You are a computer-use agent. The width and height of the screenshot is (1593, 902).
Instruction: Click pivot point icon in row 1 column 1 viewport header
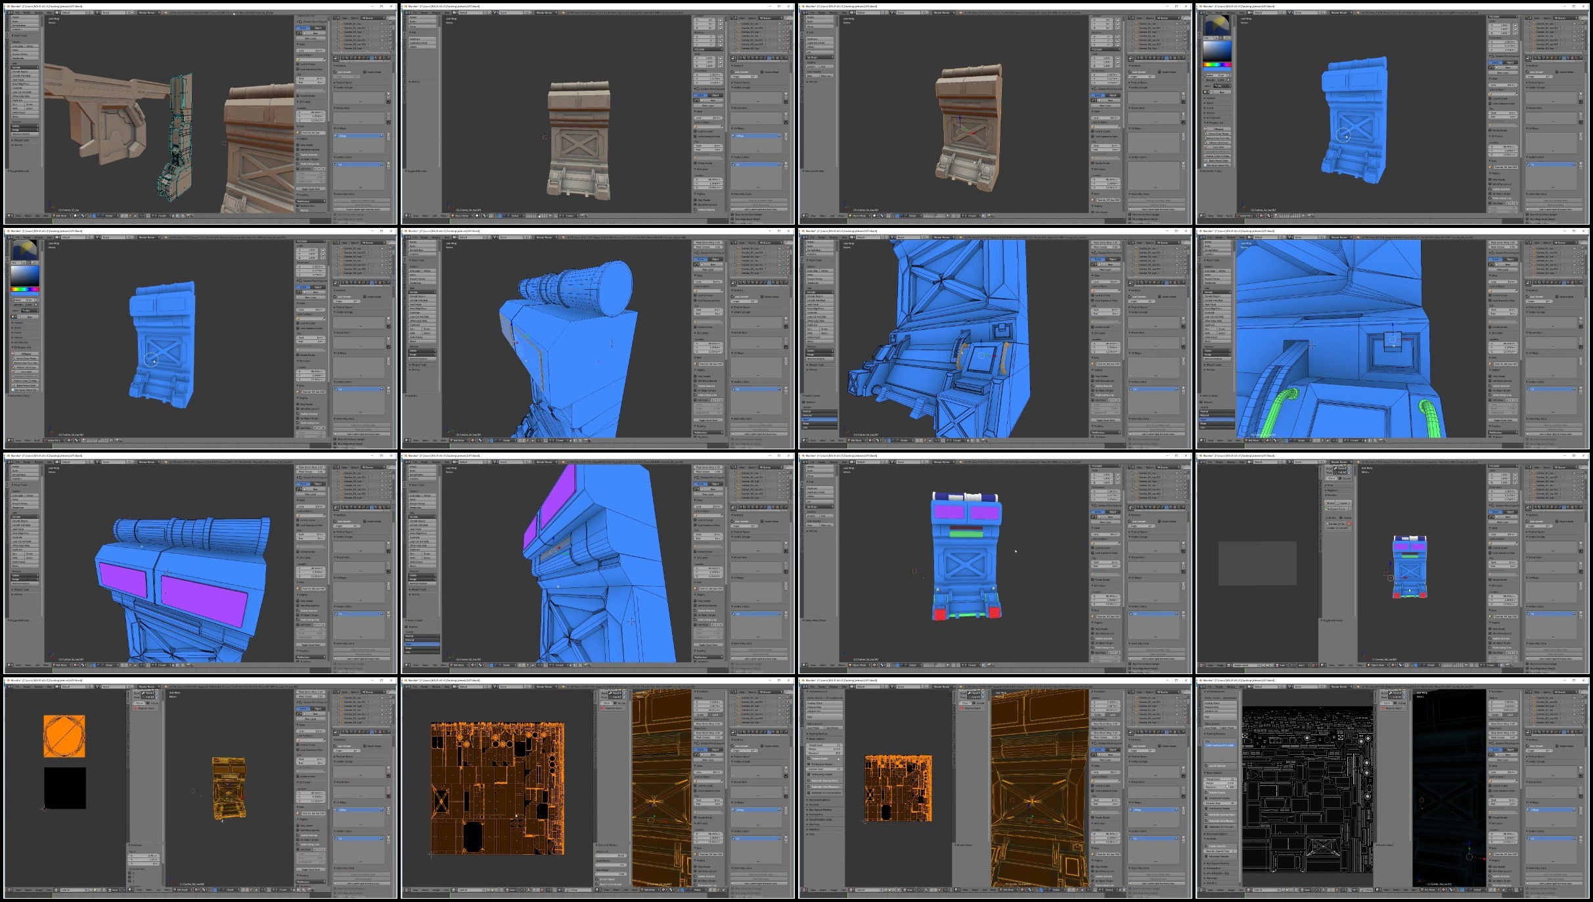point(83,215)
